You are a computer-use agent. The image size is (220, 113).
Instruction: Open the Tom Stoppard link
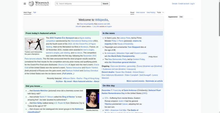coord(134,47)
